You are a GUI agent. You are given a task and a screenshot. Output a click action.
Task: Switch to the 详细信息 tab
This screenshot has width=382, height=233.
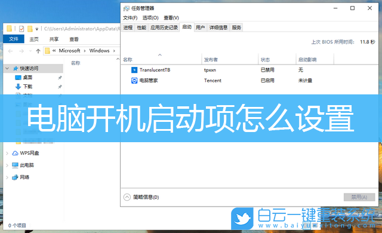pos(218,27)
